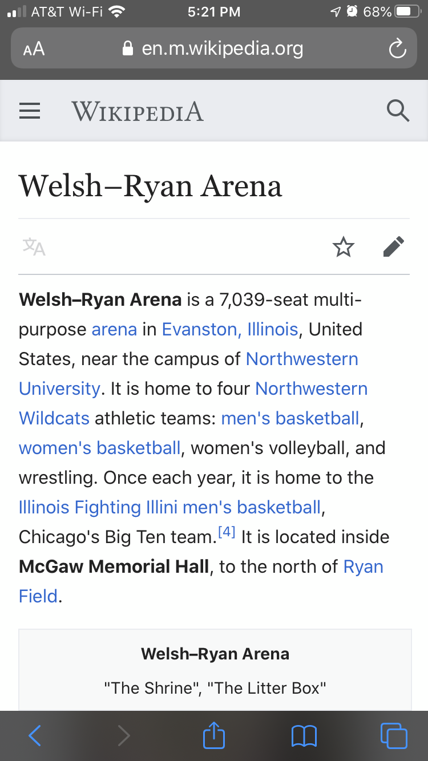Reload the page in Safari

click(x=397, y=49)
